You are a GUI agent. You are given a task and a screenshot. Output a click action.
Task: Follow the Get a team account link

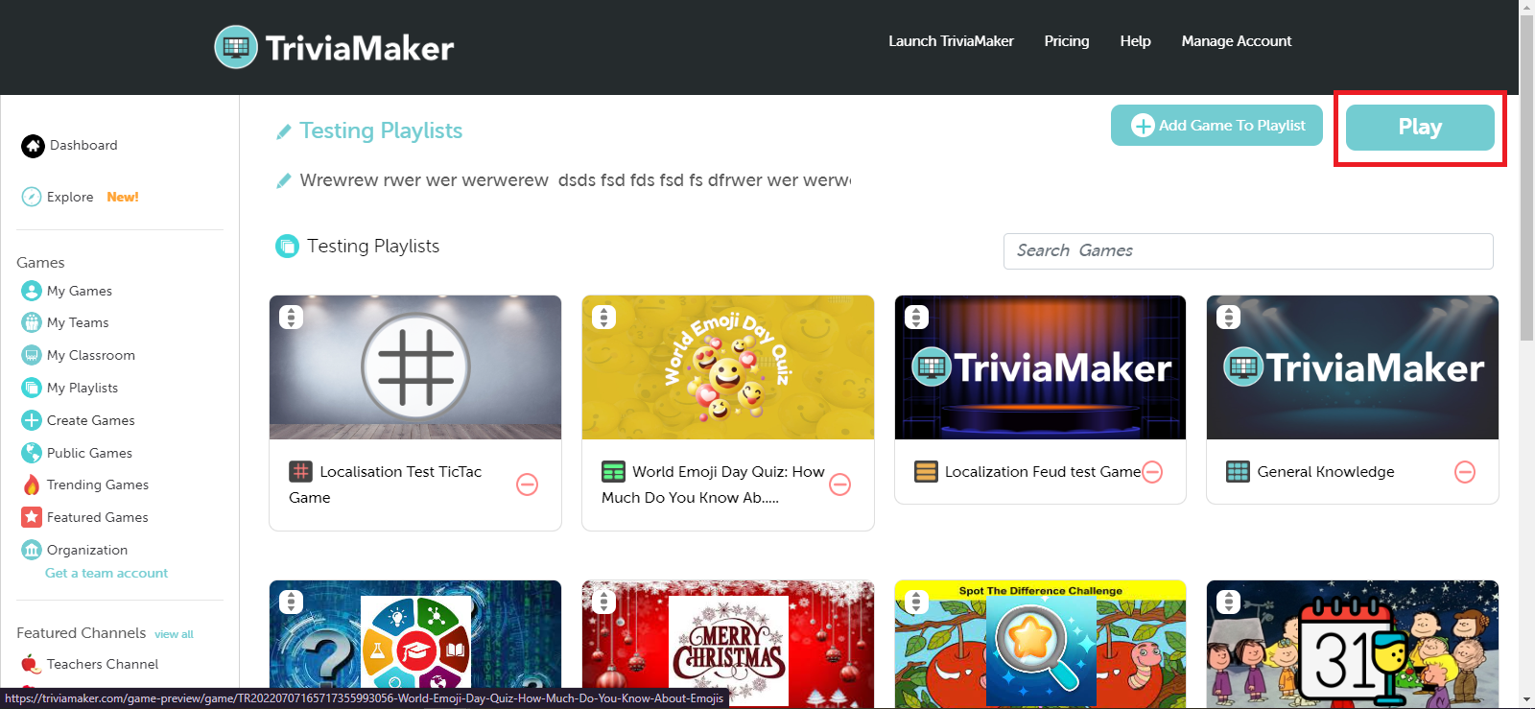[106, 573]
